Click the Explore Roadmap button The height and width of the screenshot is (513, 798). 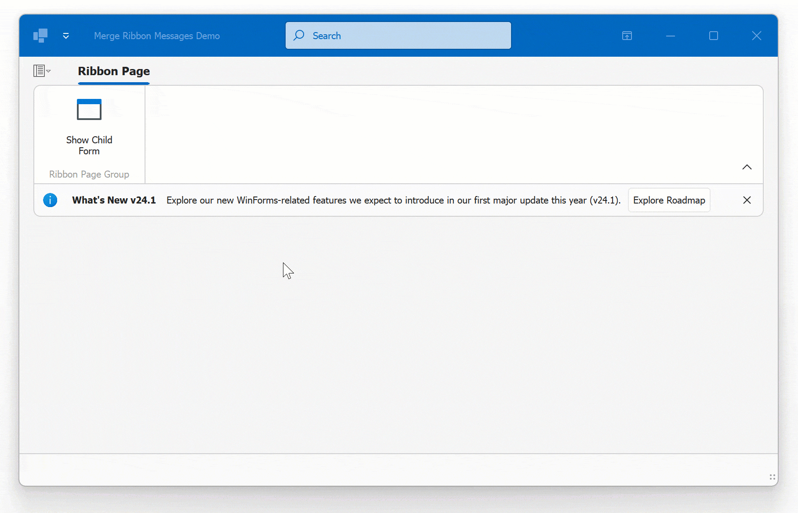coord(669,200)
